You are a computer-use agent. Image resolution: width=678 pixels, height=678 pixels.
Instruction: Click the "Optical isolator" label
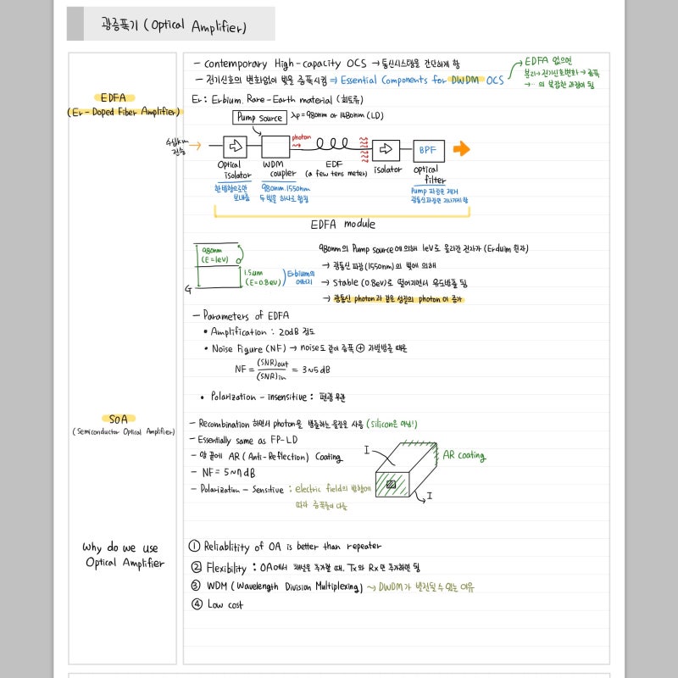tap(235, 170)
